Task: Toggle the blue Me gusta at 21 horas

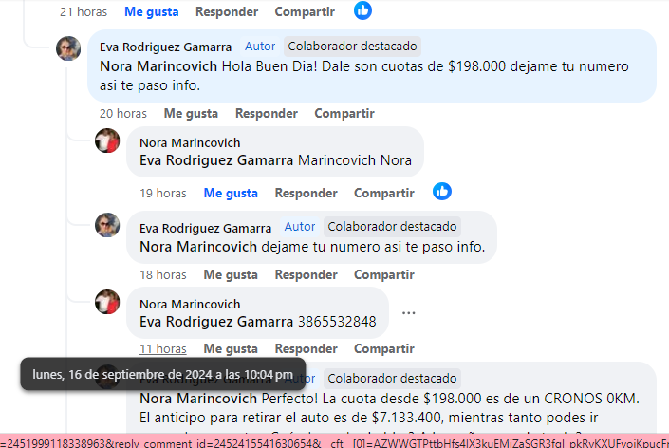Action: pos(152,12)
